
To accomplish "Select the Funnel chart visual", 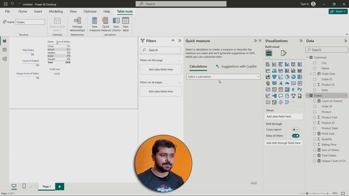I will [274, 77].
